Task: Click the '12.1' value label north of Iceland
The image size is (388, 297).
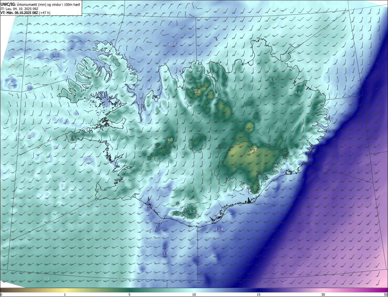Action: 172,44
